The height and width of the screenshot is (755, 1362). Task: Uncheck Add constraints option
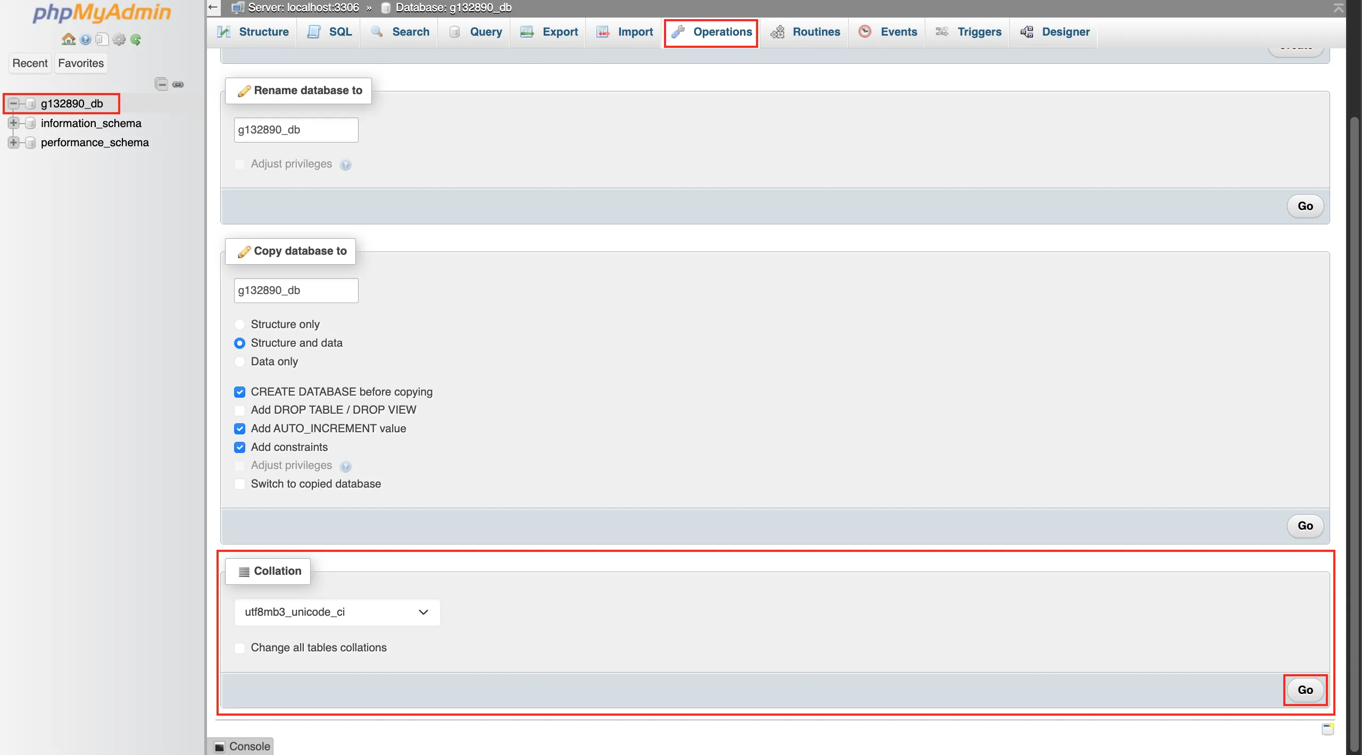pos(239,447)
